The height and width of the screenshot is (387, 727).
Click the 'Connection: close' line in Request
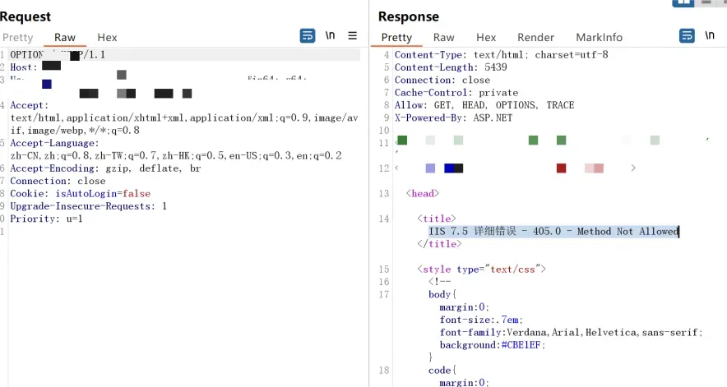click(x=58, y=181)
